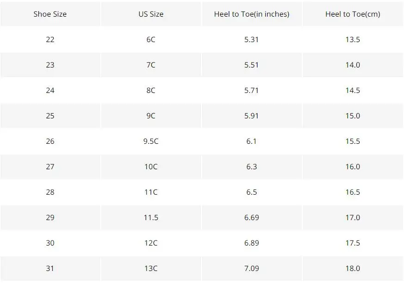
Task: Select shoe size 22 cell
Action: [x=50, y=39]
